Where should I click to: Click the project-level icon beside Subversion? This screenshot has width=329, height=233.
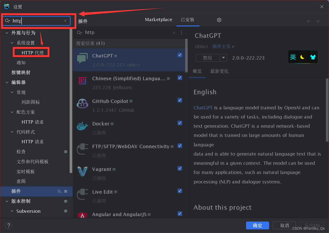pos(66,211)
